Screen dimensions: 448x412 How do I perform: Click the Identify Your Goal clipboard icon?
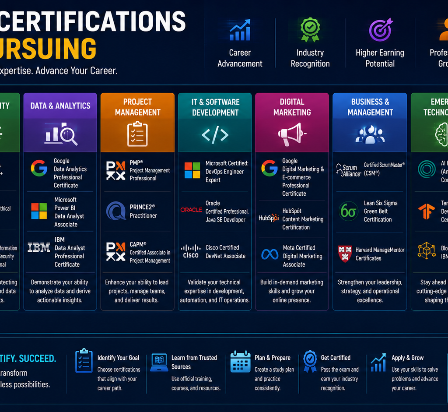[x=84, y=361]
